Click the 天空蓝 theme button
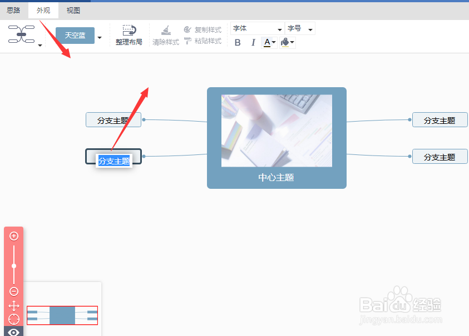 (x=76, y=34)
